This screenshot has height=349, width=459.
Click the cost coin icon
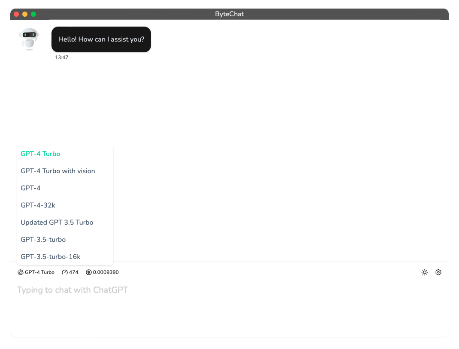point(89,272)
